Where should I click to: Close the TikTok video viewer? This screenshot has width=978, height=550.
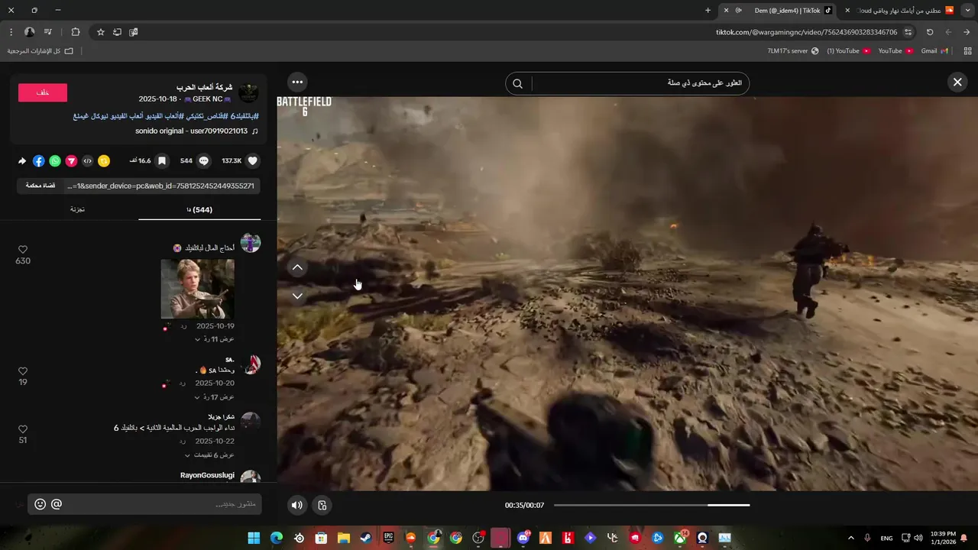click(x=957, y=82)
